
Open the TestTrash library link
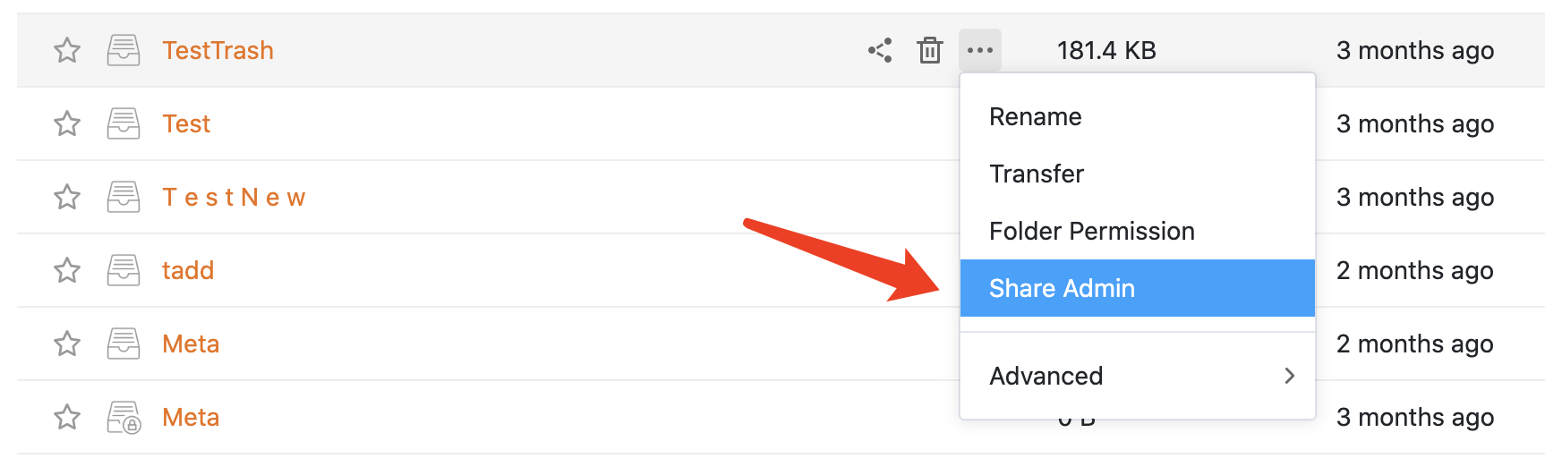click(218, 50)
